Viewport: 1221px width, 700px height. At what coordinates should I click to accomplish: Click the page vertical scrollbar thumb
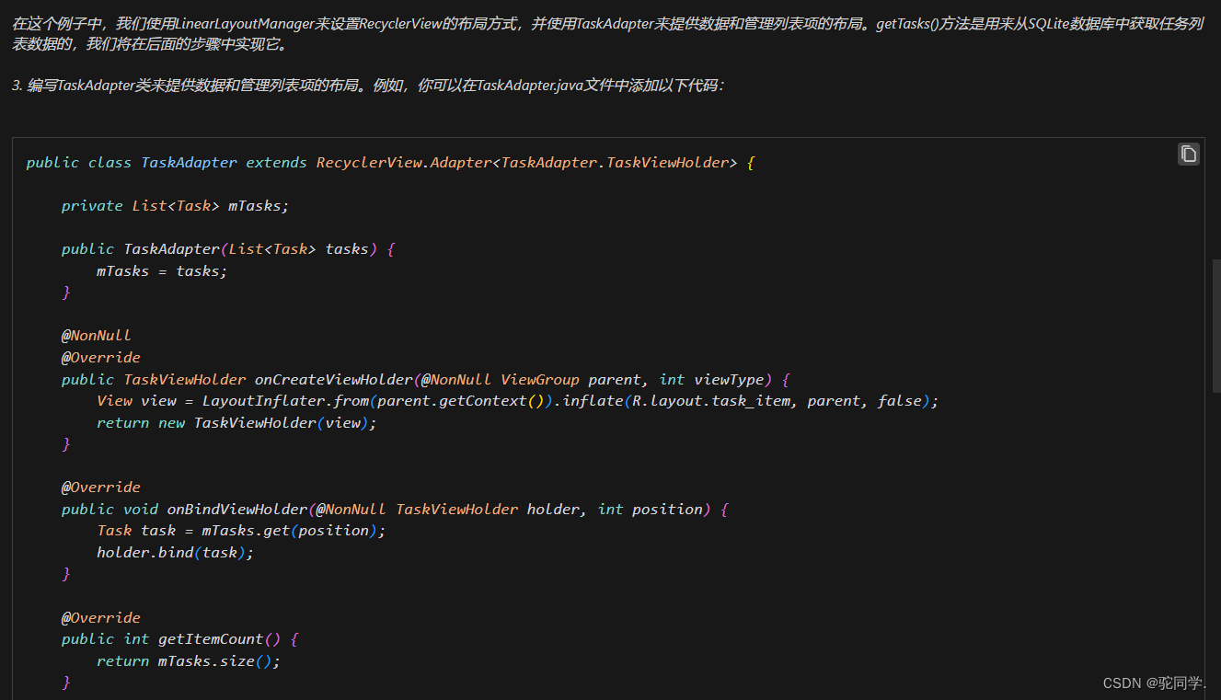coord(1216,326)
